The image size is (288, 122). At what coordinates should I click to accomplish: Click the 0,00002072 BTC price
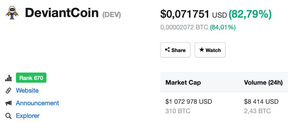[x=184, y=28]
